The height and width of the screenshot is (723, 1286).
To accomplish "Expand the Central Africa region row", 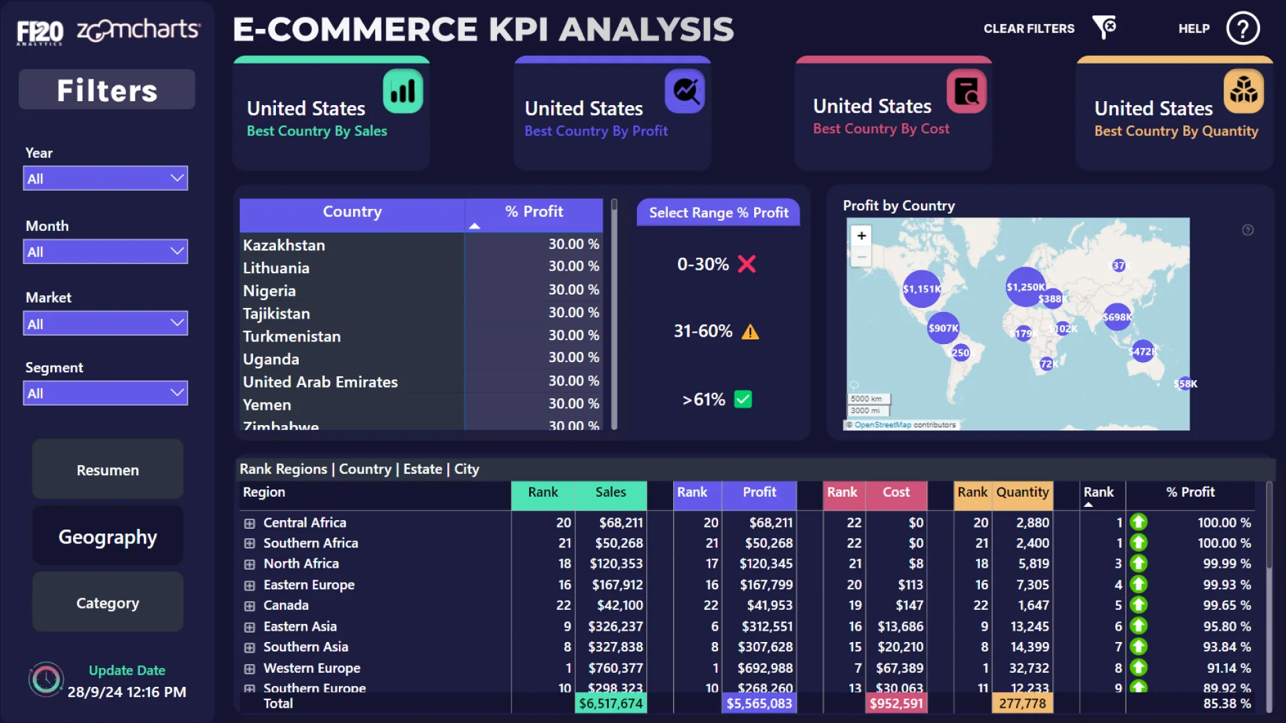I will click(249, 524).
